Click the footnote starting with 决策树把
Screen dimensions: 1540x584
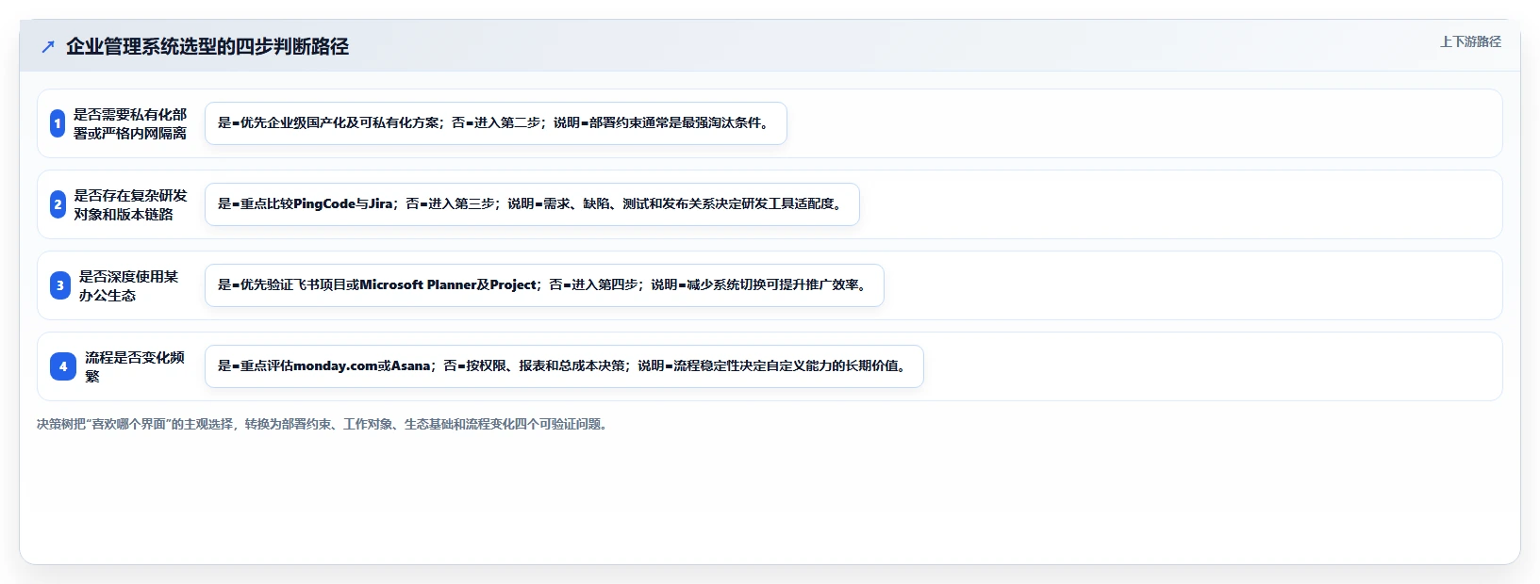(323, 424)
